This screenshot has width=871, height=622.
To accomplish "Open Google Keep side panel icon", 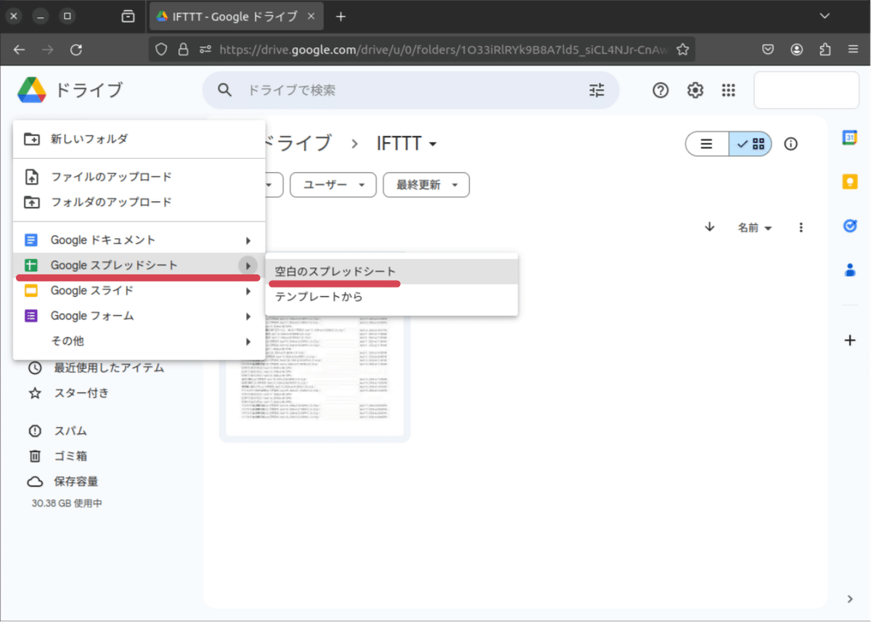I will click(850, 181).
